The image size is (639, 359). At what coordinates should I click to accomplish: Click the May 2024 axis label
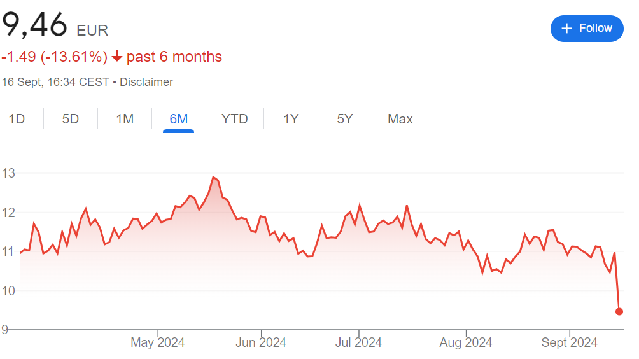tap(157, 343)
